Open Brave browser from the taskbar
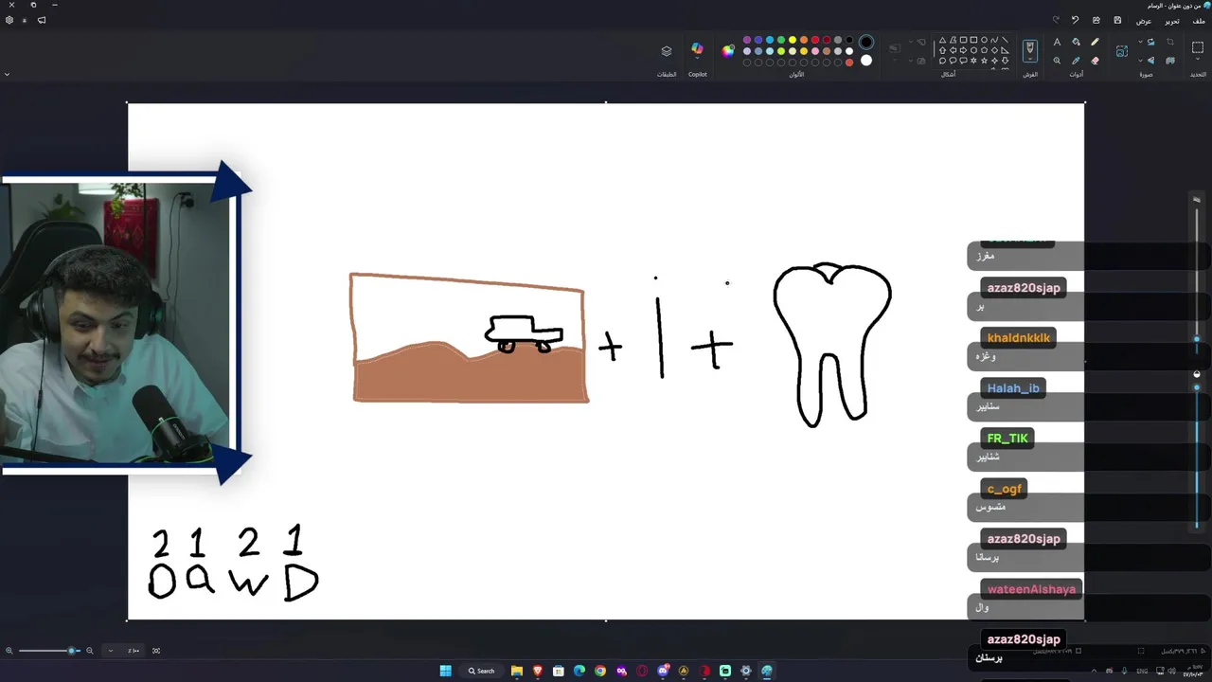1212x682 pixels. [538, 671]
